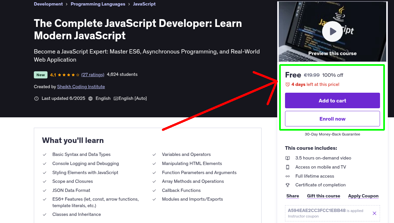The height and width of the screenshot is (223, 394).
Task: Click the Preview this course label
Action: (x=332, y=53)
